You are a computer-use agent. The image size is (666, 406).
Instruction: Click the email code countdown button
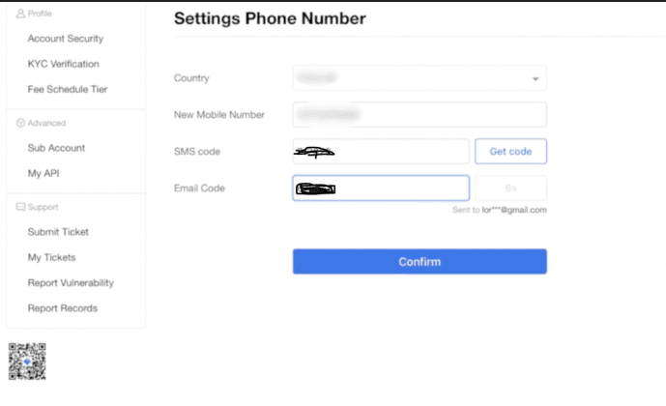point(510,188)
